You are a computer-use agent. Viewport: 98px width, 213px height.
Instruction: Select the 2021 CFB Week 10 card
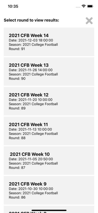click(49, 161)
